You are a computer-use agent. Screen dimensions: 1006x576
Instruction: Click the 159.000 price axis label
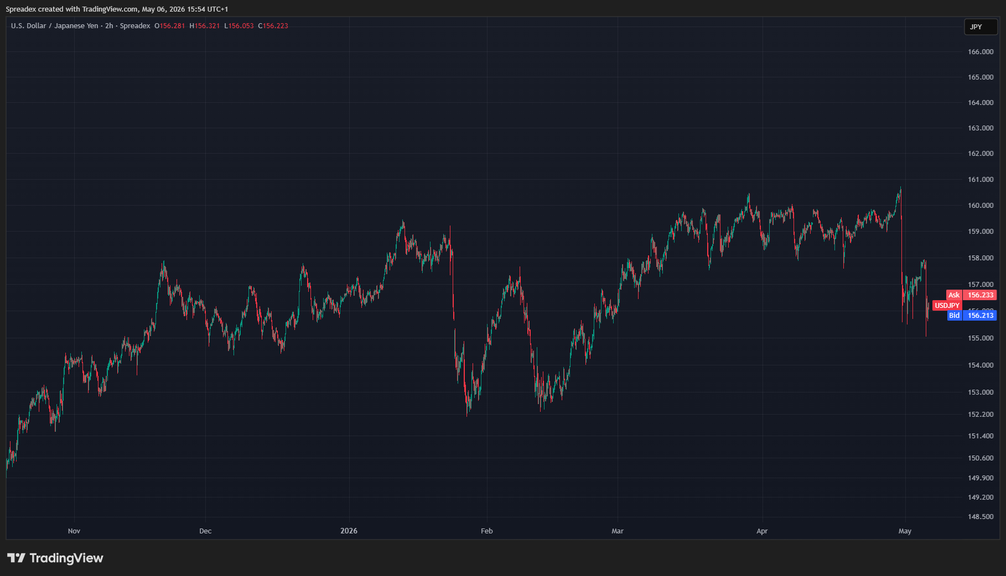tap(981, 232)
